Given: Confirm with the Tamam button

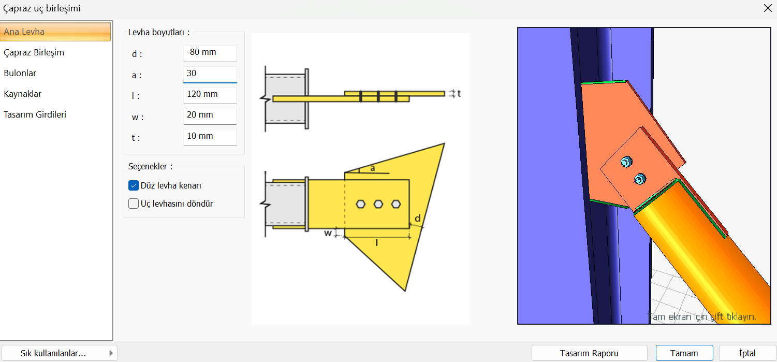Looking at the screenshot, I should click(684, 353).
